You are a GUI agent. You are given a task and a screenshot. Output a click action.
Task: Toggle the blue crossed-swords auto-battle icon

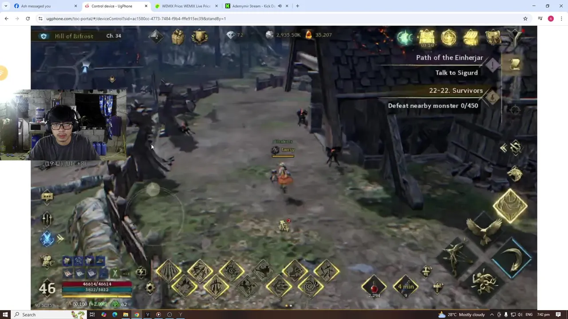[x=47, y=239]
